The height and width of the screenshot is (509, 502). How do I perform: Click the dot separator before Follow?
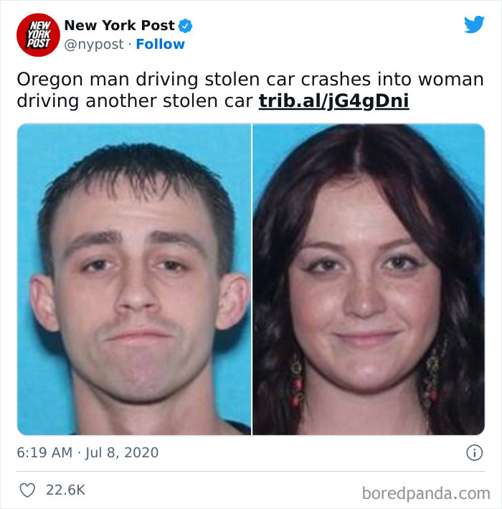(x=130, y=45)
